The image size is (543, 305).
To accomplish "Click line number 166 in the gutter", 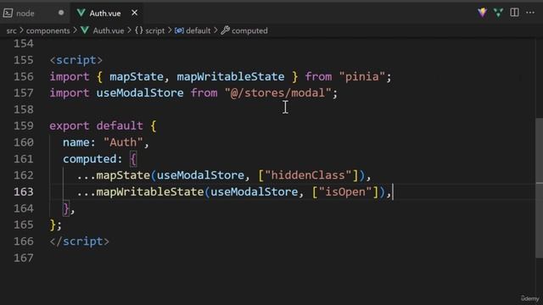I will pos(24,241).
